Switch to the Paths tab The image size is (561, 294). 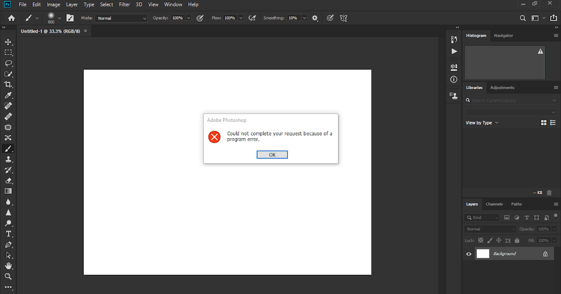[517, 204]
